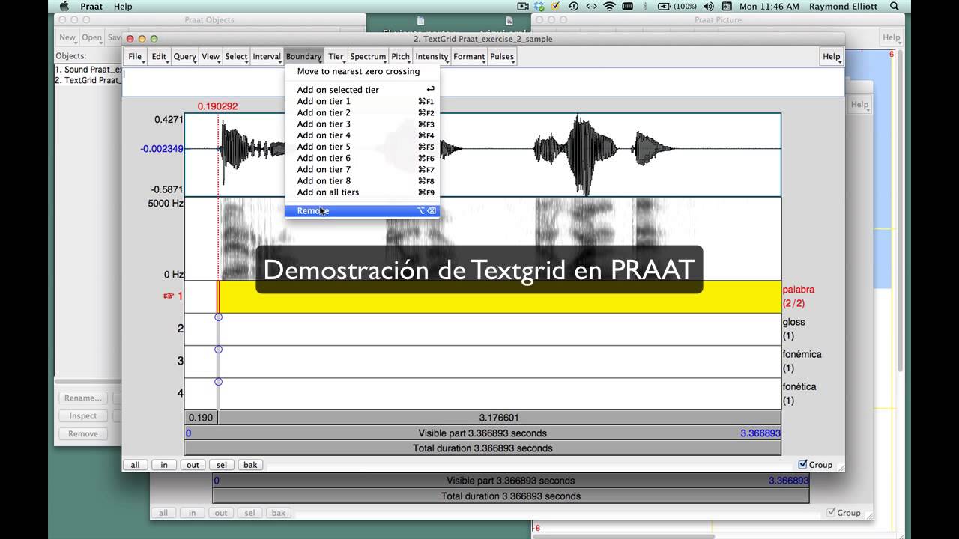Choose Add on tier 3
Viewport: 959px width, 539px height.
coord(362,124)
